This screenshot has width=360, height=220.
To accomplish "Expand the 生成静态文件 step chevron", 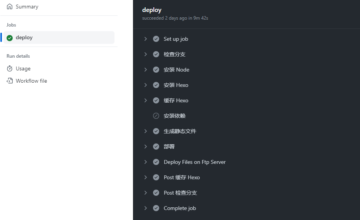I will point(146,131).
